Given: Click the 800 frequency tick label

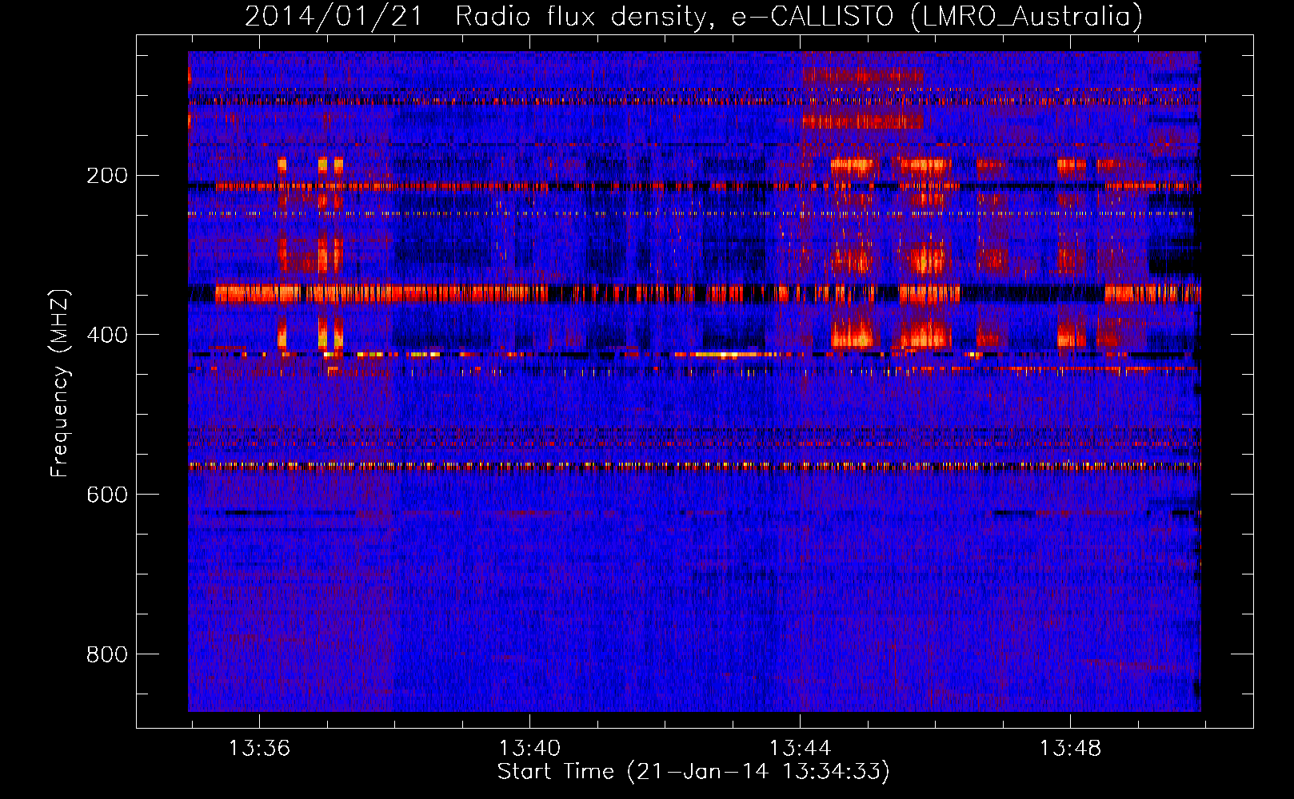Looking at the screenshot, I should tap(107, 654).
